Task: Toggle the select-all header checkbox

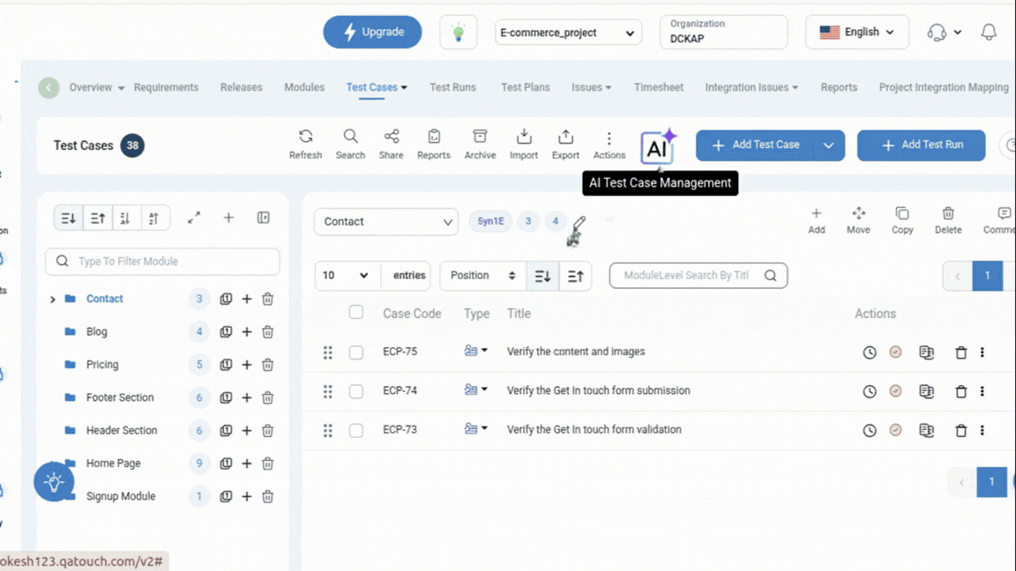Action: (x=356, y=313)
